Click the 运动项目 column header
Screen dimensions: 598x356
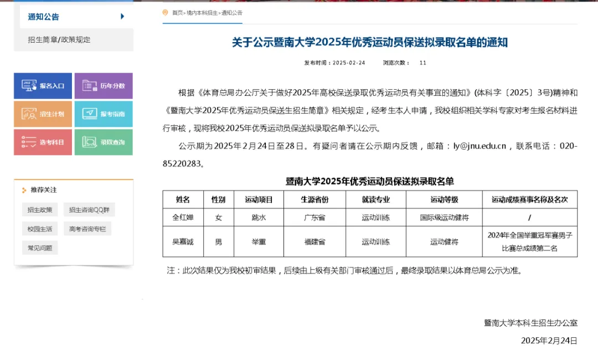click(x=259, y=199)
